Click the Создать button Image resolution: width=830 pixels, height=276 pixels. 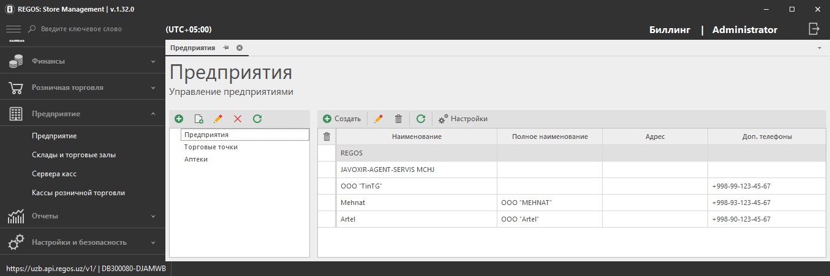pyautogui.click(x=342, y=119)
